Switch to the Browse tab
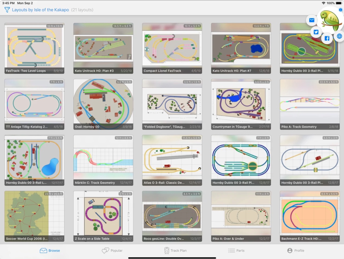 pos(50,251)
